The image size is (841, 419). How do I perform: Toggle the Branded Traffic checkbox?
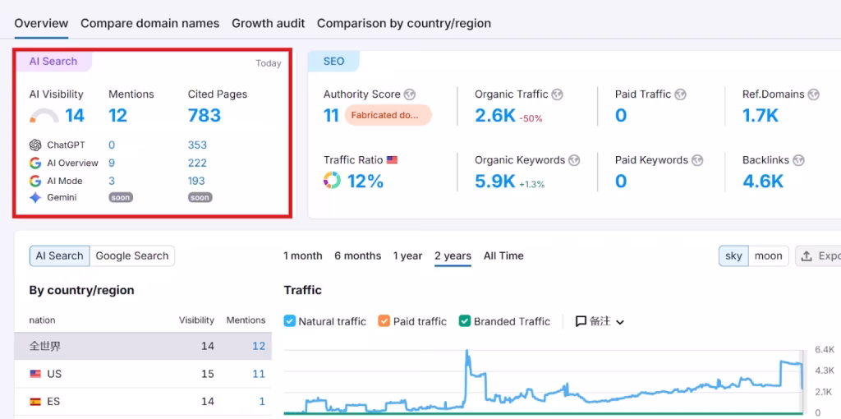[465, 321]
